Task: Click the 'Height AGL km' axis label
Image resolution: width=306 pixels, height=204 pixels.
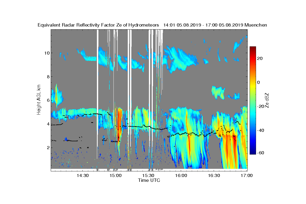Action: pos(39,99)
